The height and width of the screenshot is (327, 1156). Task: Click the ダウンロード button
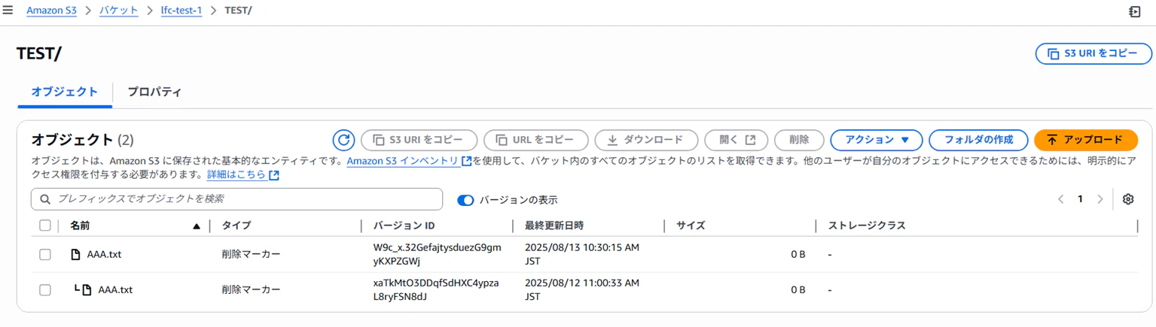click(645, 140)
